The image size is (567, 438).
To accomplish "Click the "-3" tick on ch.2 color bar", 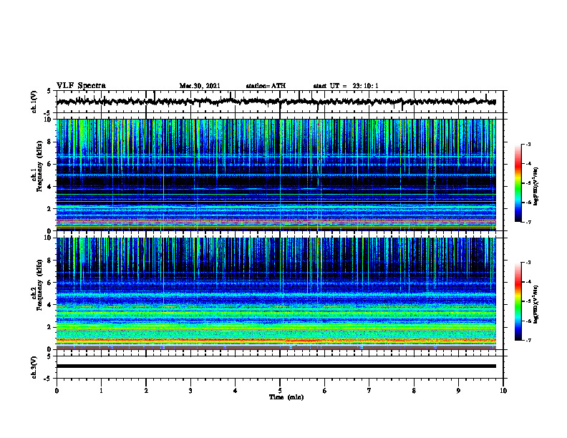I will click(x=528, y=263).
